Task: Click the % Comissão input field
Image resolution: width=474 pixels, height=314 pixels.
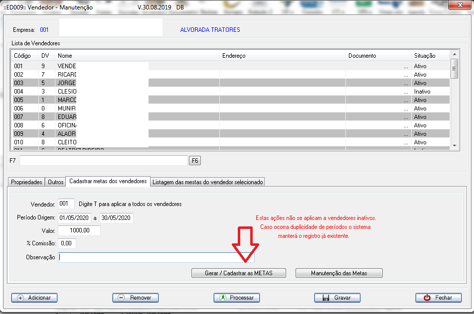Action: coord(67,244)
